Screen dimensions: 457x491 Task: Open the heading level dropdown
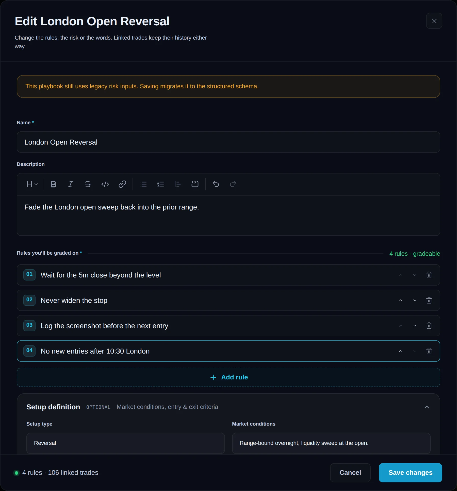pyautogui.click(x=32, y=184)
